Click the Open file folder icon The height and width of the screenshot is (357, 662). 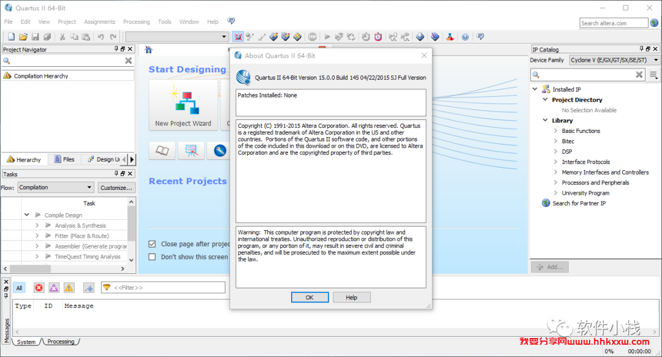click(23, 37)
